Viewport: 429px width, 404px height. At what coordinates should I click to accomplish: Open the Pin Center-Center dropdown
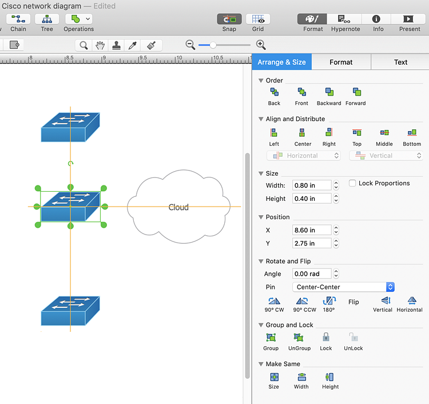pos(343,287)
